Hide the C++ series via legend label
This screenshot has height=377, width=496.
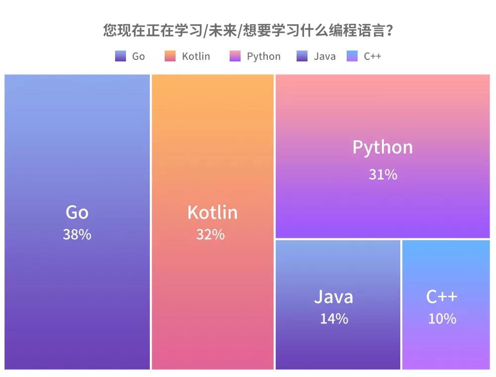(x=372, y=56)
